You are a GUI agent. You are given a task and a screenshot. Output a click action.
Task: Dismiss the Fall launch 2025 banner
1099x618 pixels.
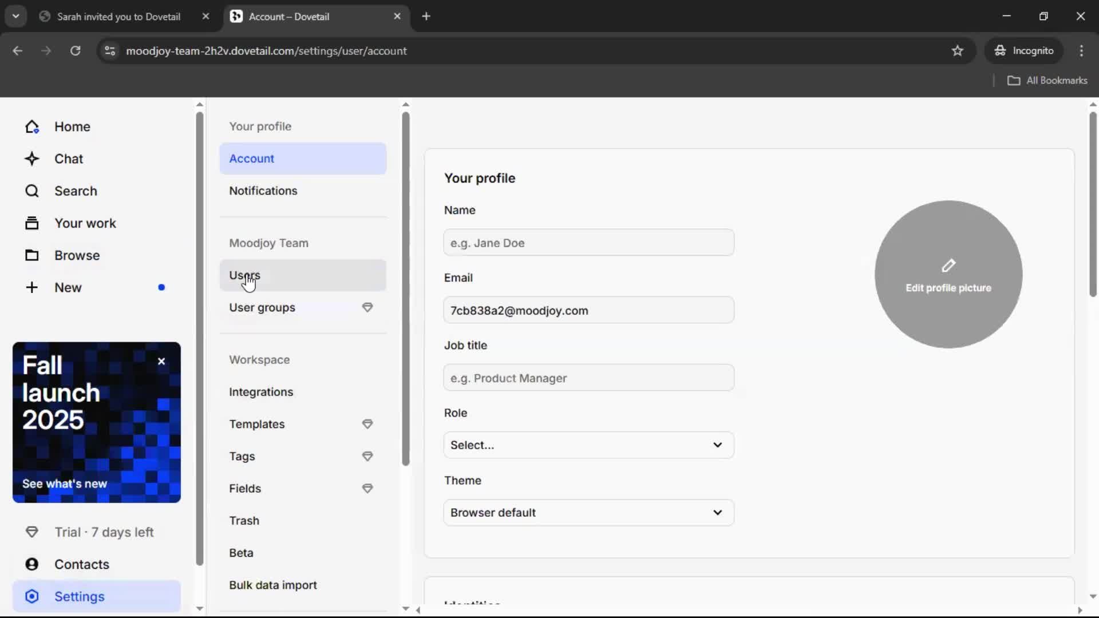point(161,362)
